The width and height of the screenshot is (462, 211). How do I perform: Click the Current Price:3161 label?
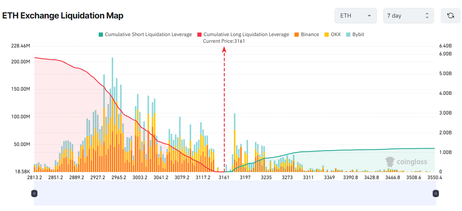tap(224, 41)
